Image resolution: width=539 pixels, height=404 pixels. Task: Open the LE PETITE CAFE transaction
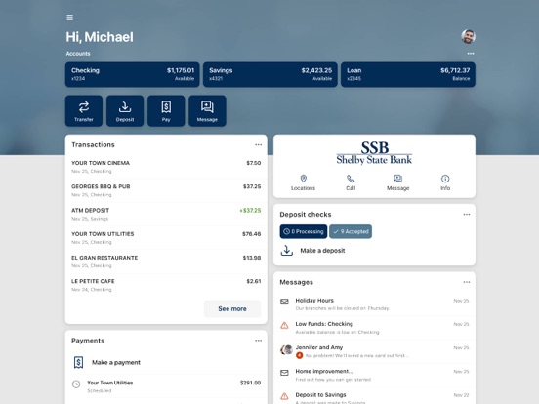pos(166,285)
